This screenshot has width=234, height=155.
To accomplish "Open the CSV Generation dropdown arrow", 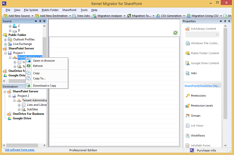I will [x=184, y=16].
